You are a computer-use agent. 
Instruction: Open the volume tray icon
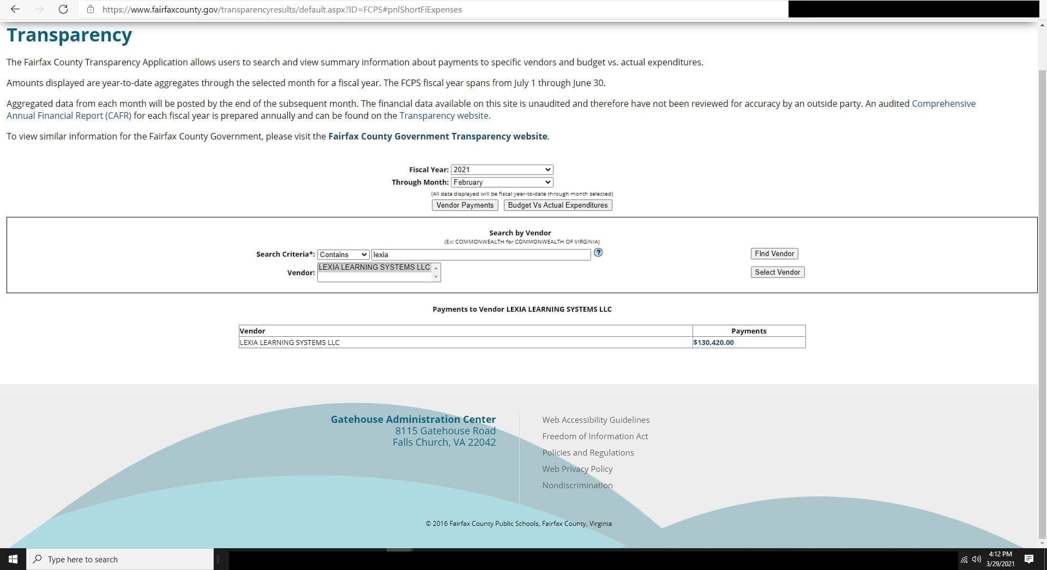977,559
